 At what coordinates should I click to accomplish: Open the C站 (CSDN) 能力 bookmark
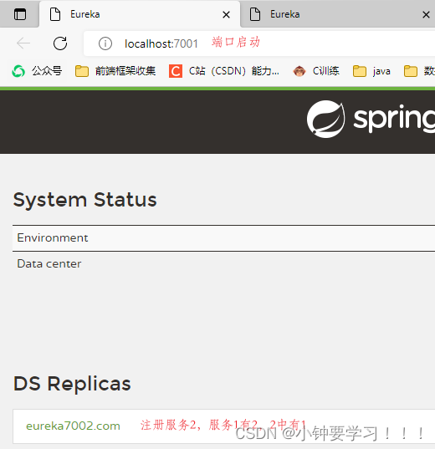coord(224,71)
